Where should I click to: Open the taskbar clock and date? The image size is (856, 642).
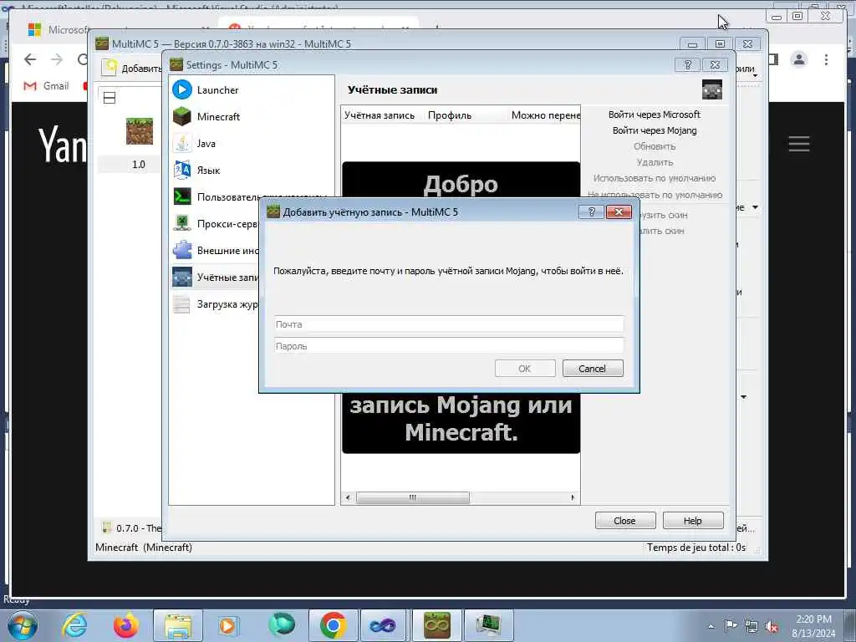pos(813,626)
